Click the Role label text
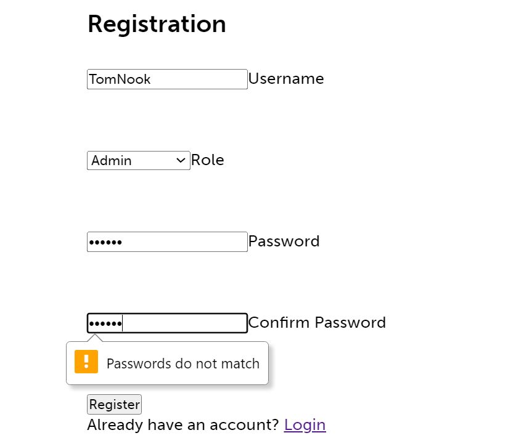This screenshot has height=446, width=524. click(x=208, y=160)
